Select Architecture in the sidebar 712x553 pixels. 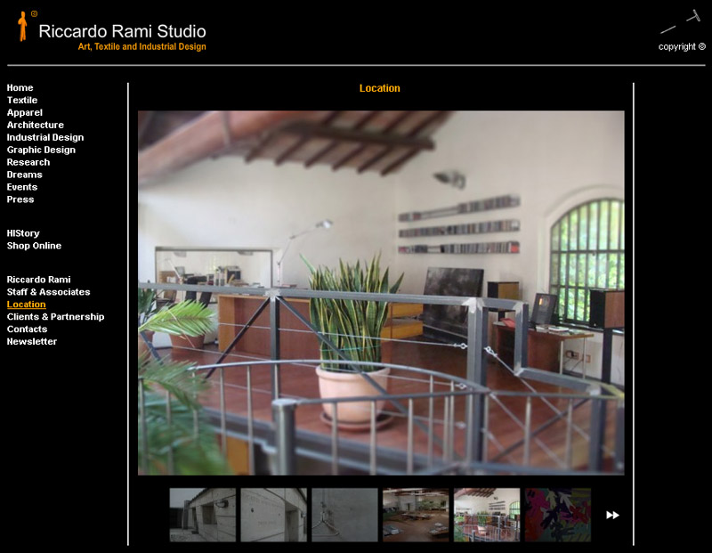36,125
